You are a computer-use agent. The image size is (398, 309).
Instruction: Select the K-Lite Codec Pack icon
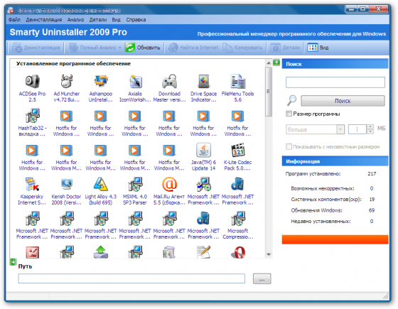coord(238,150)
